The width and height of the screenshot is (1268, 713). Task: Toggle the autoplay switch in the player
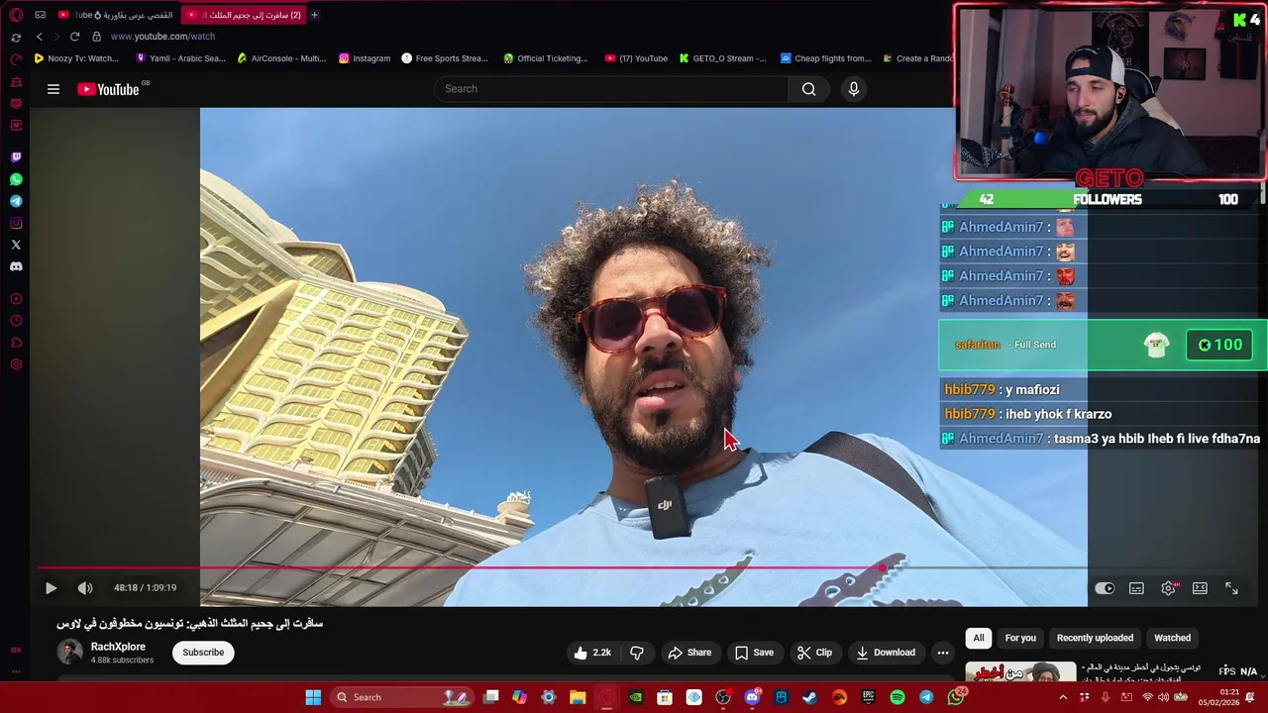pos(1105,588)
